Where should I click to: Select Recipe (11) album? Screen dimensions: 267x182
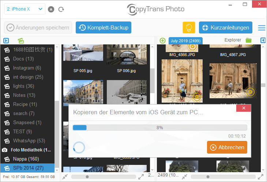point(27,104)
